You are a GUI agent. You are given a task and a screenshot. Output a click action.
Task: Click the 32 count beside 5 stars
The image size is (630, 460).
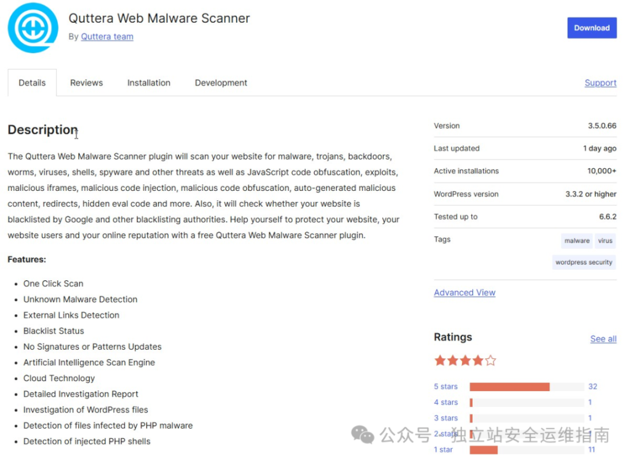coord(592,387)
